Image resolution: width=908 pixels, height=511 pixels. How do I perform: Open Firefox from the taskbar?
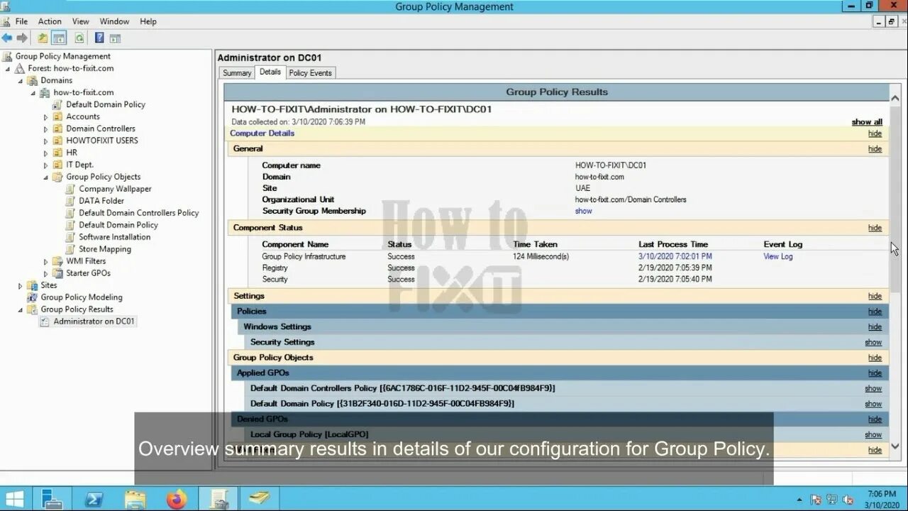coord(176,498)
